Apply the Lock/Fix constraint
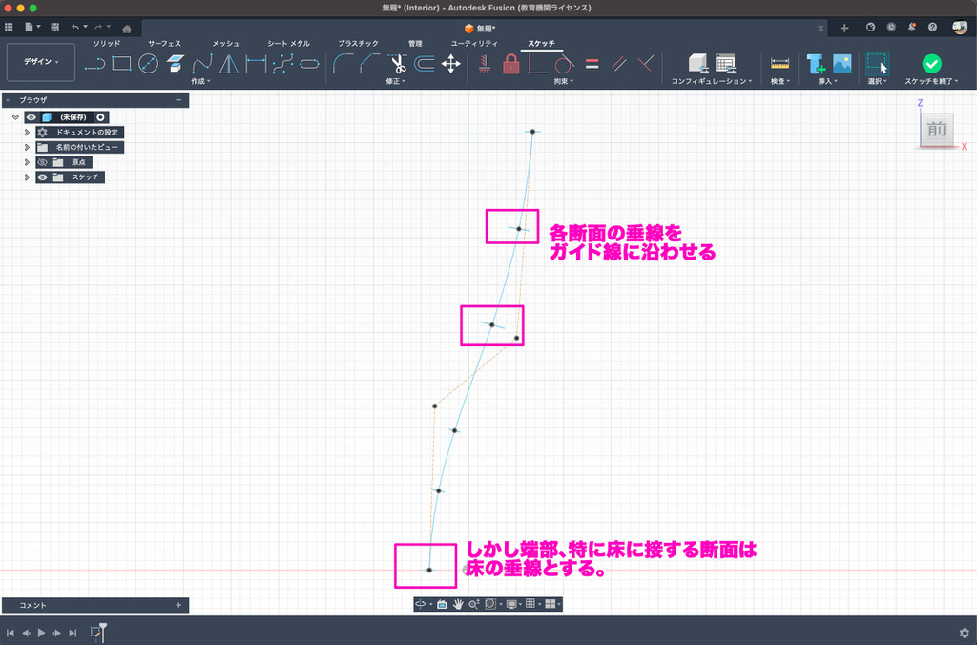977x645 pixels. tap(511, 64)
